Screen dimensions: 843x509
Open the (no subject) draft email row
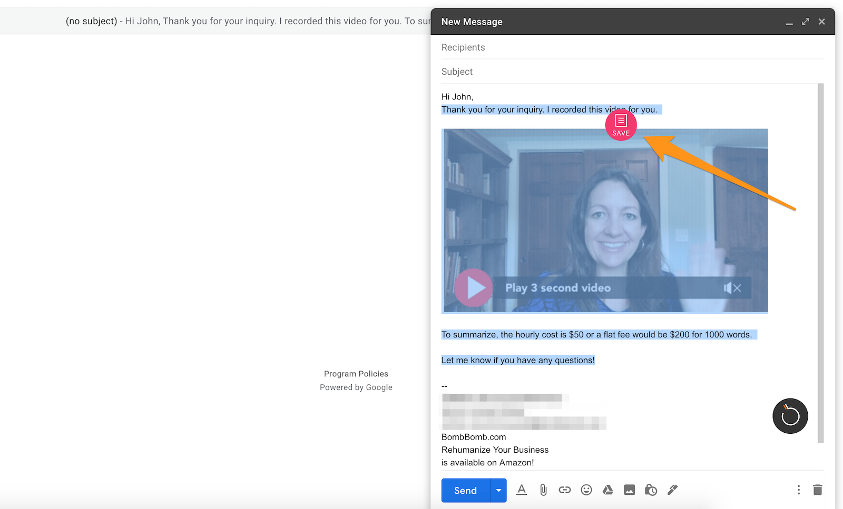pos(215,21)
